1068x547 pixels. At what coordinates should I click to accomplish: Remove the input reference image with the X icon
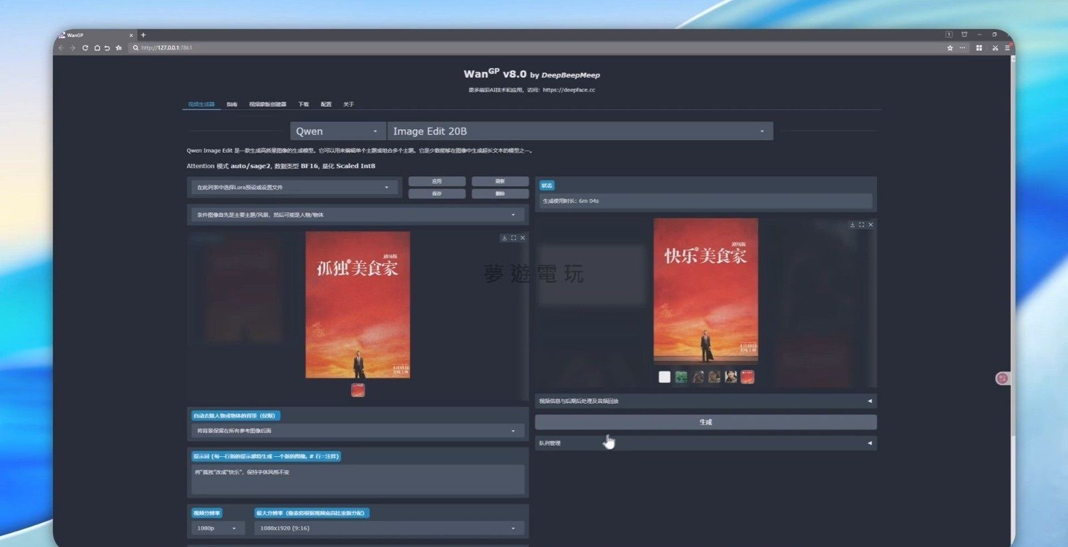click(523, 238)
